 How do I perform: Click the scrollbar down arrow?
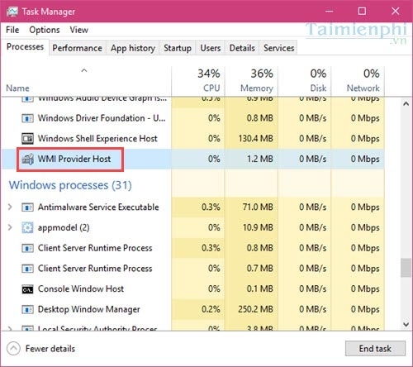(406, 325)
